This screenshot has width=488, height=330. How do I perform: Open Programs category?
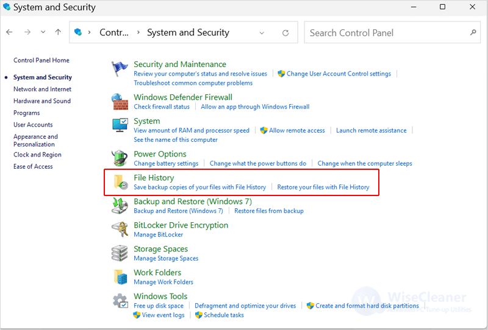pos(26,113)
